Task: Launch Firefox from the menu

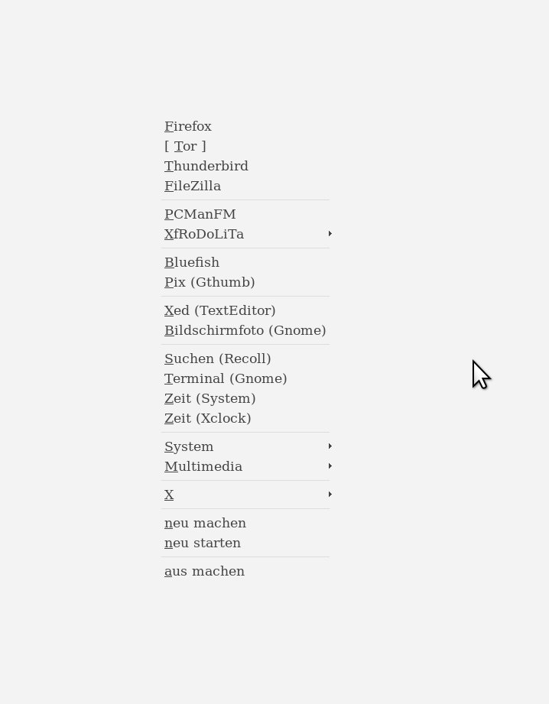Action: pos(188,127)
